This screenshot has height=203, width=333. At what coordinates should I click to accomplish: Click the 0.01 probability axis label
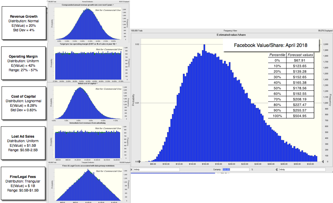pyautogui.click(x=137, y=103)
